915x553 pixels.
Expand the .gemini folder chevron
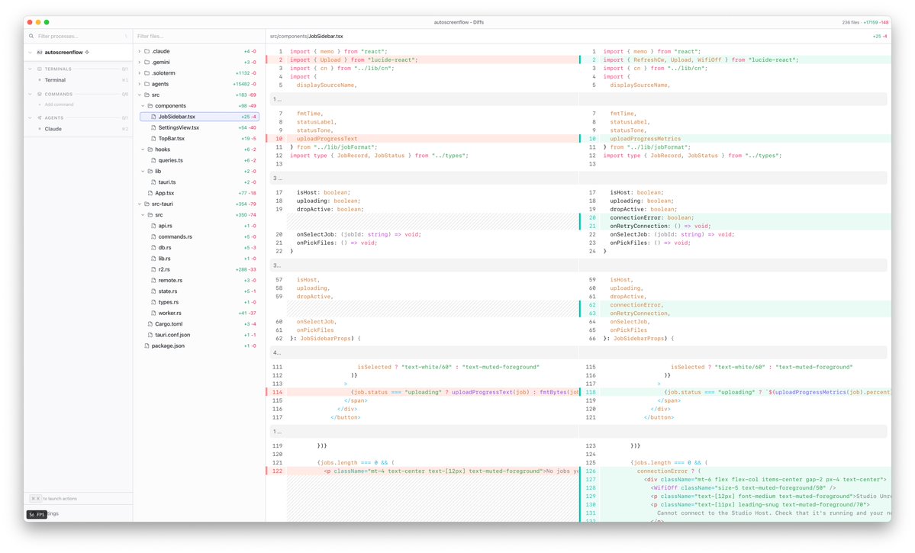(x=140, y=63)
